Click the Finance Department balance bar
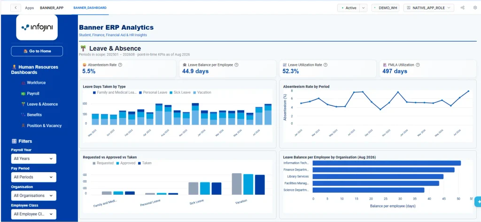This screenshot has height=222, width=481. [x=383, y=170]
